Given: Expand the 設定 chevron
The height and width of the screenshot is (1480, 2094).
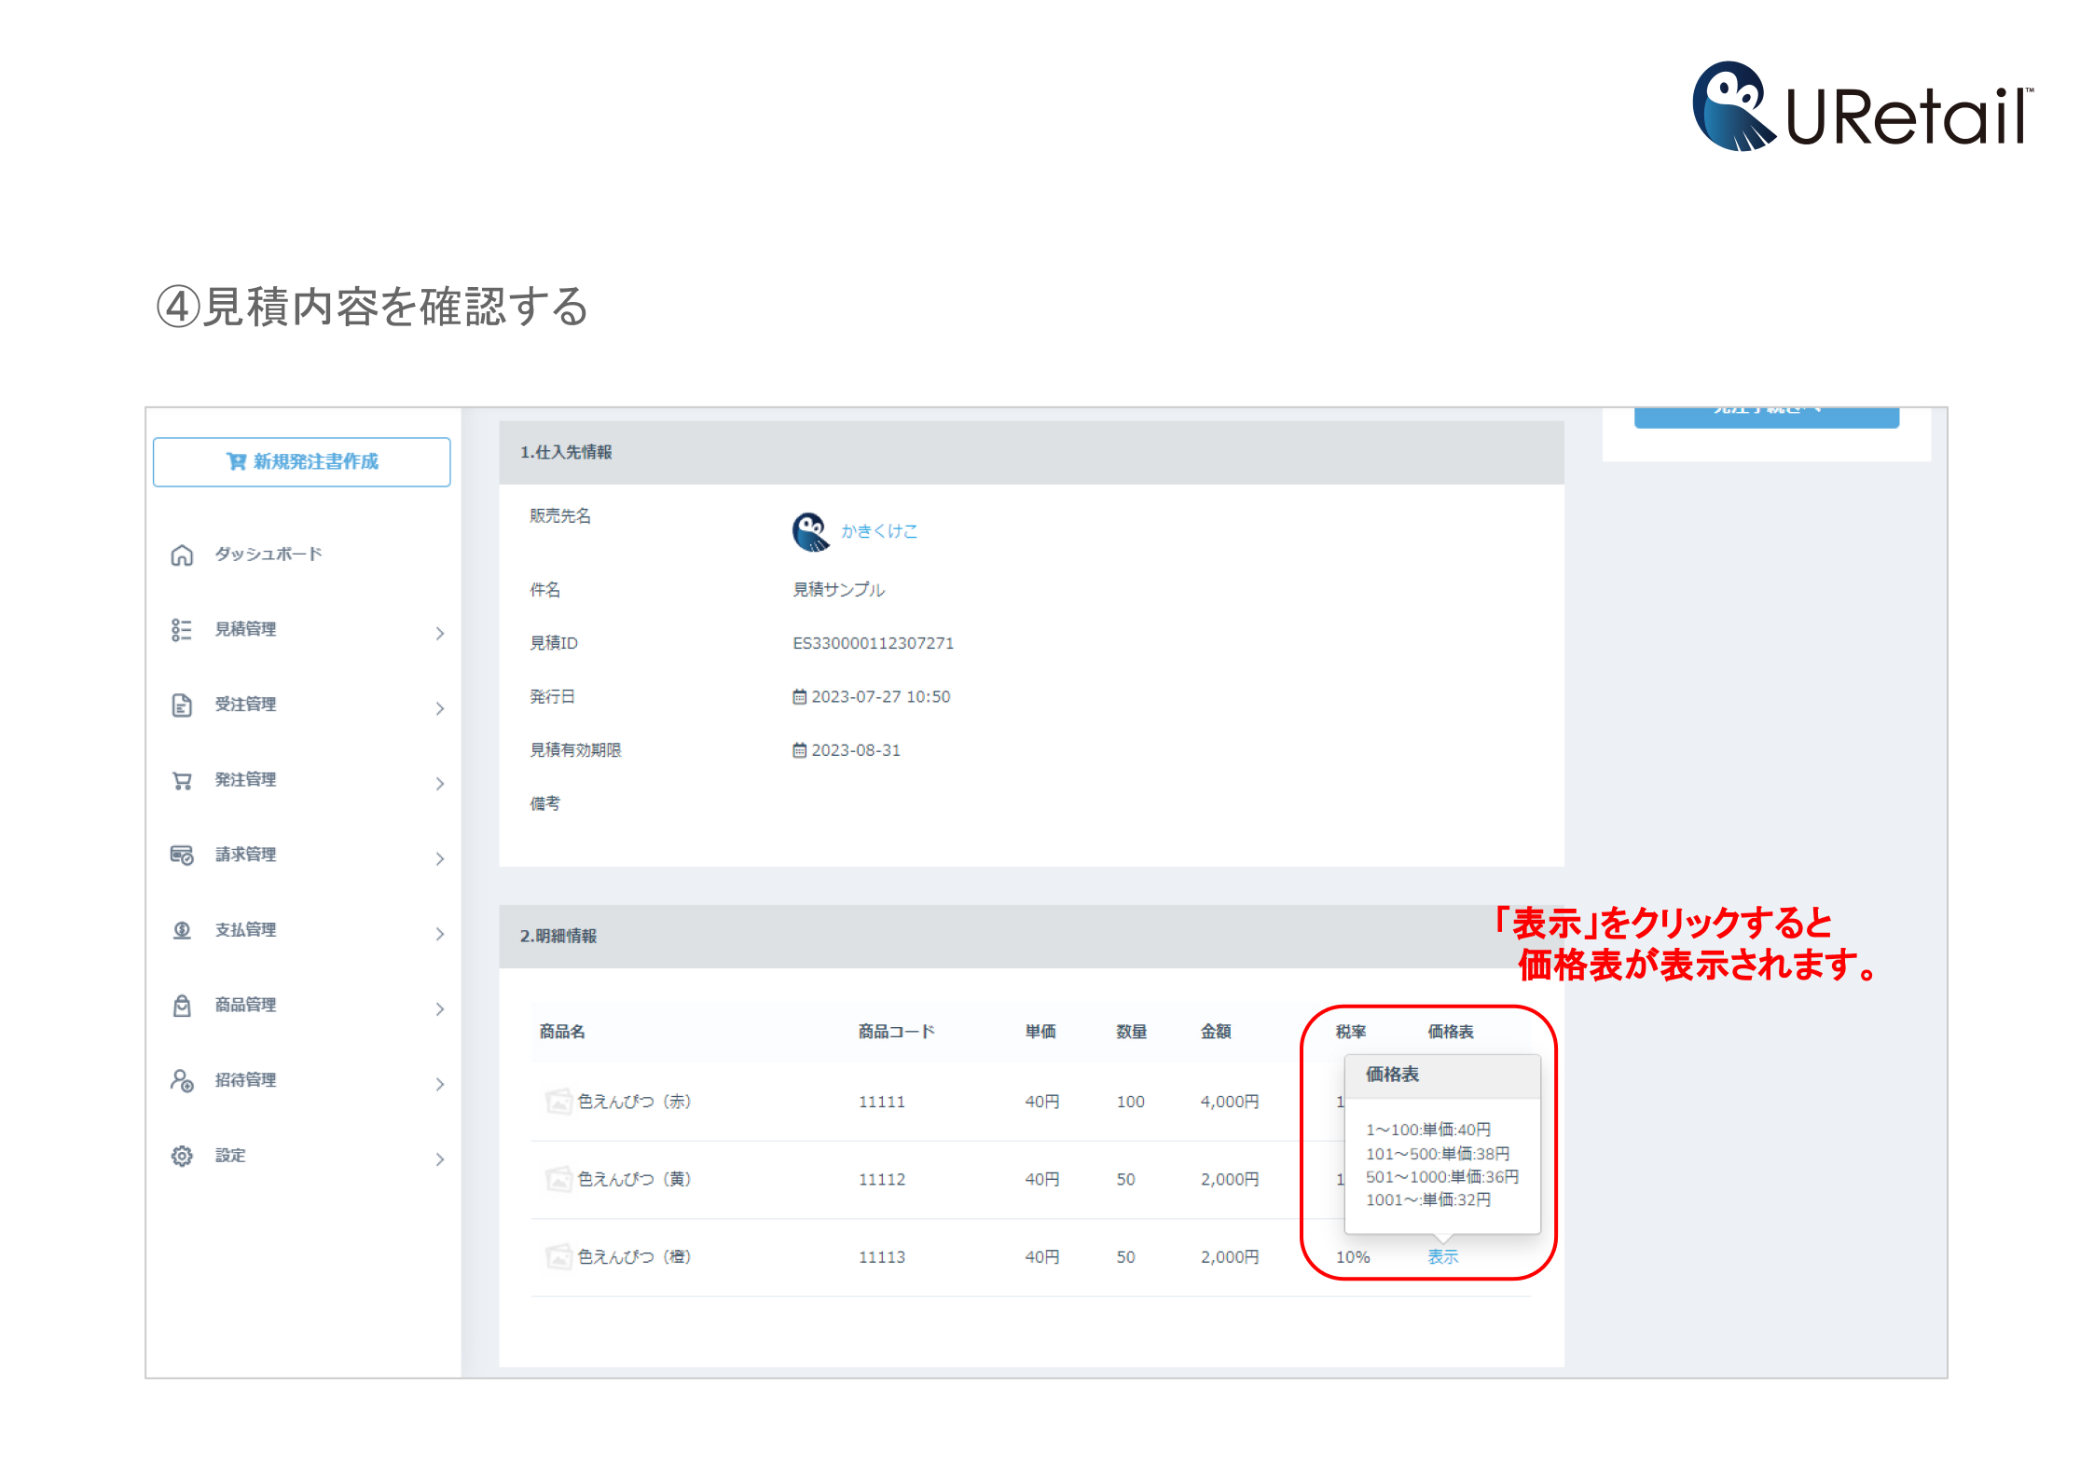Looking at the screenshot, I should click(440, 1159).
